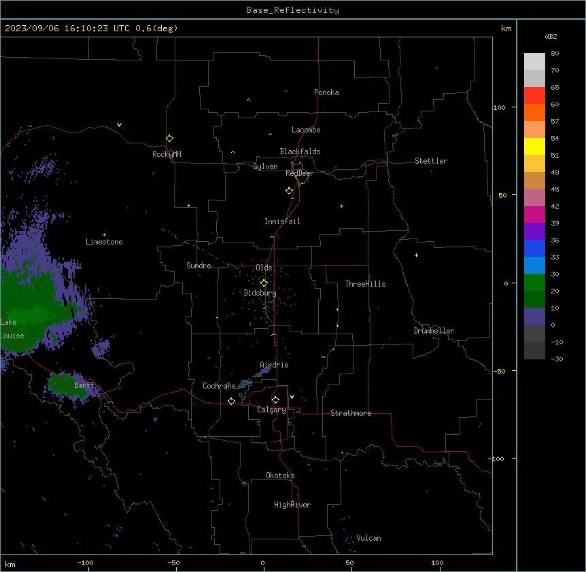Select the RockyMH label
586x572 pixels.
(x=167, y=154)
